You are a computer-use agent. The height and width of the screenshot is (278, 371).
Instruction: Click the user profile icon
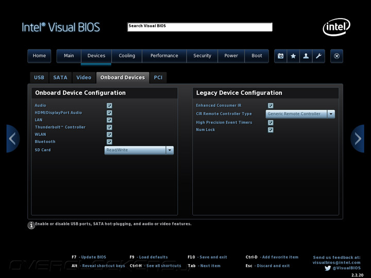[306, 56]
